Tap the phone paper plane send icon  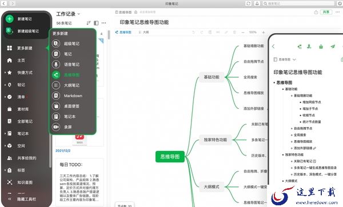click(x=333, y=46)
